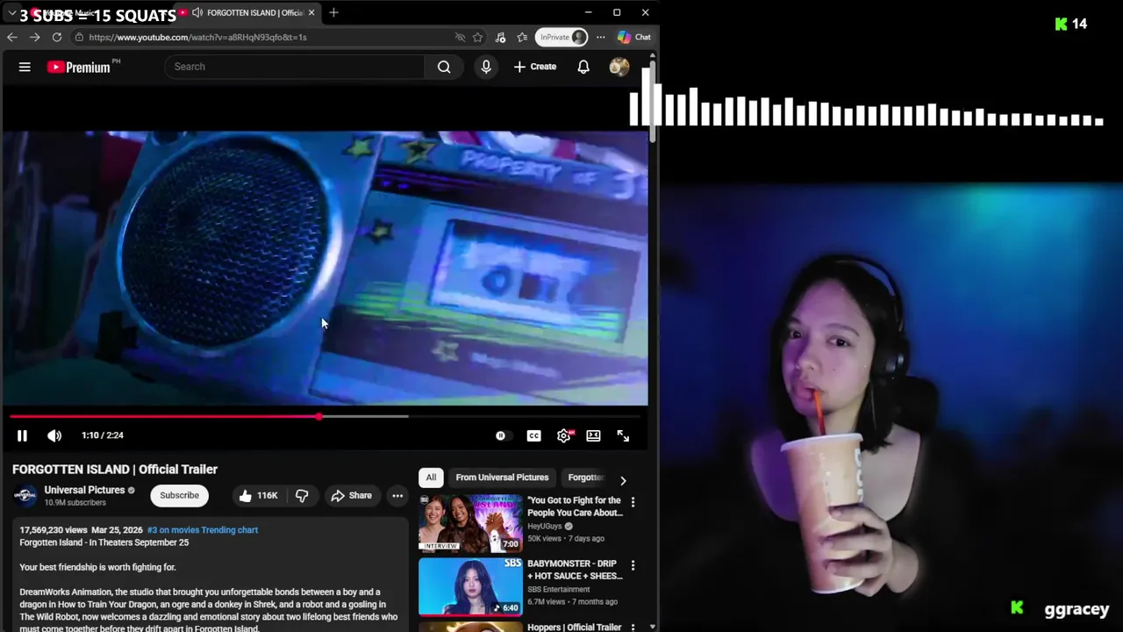Select the All filter chip

pyautogui.click(x=431, y=478)
